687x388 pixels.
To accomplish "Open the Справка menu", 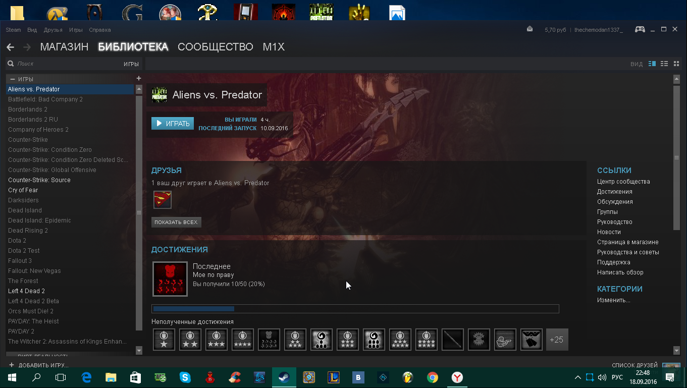I will pyautogui.click(x=99, y=30).
